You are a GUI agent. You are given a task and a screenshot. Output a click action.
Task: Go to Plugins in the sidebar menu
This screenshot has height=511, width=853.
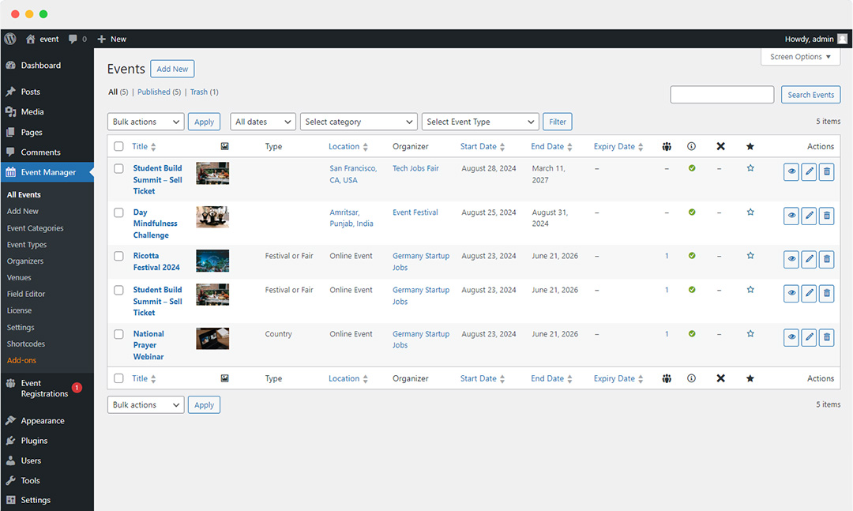click(x=34, y=441)
